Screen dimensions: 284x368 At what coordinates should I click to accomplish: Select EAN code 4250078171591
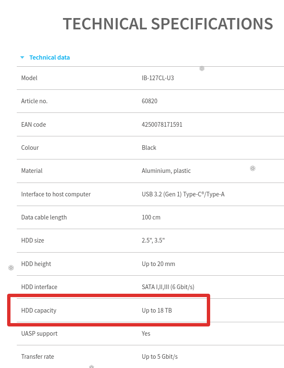[x=162, y=125]
